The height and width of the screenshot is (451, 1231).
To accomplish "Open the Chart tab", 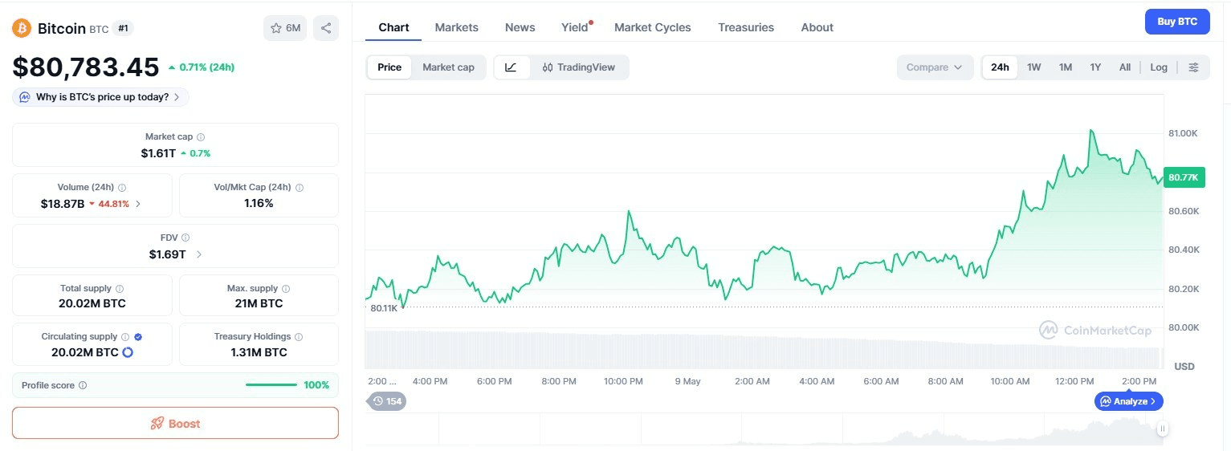I will click(393, 27).
